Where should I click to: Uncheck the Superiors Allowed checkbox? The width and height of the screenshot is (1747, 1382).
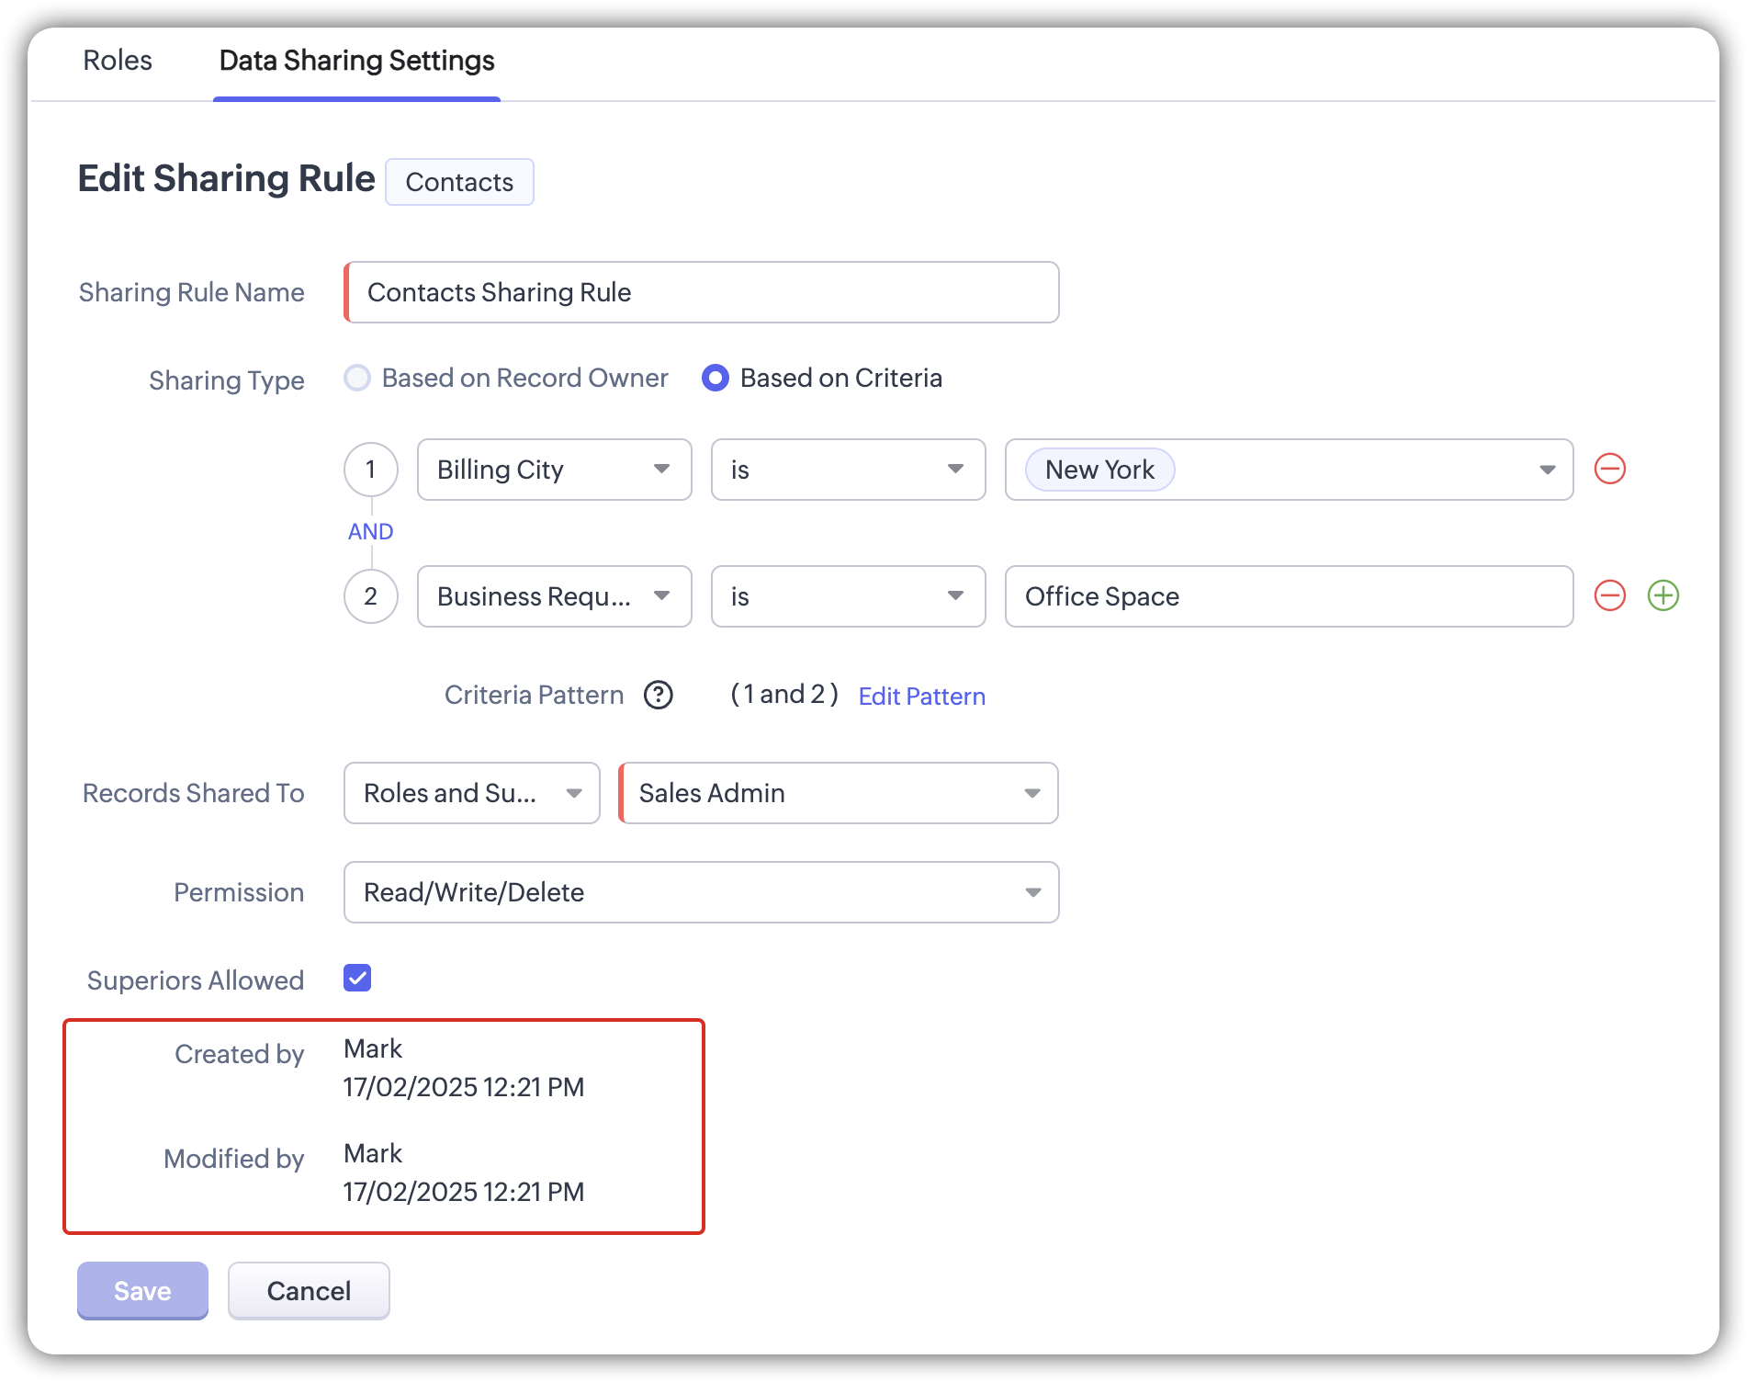click(x=357, y=978)
